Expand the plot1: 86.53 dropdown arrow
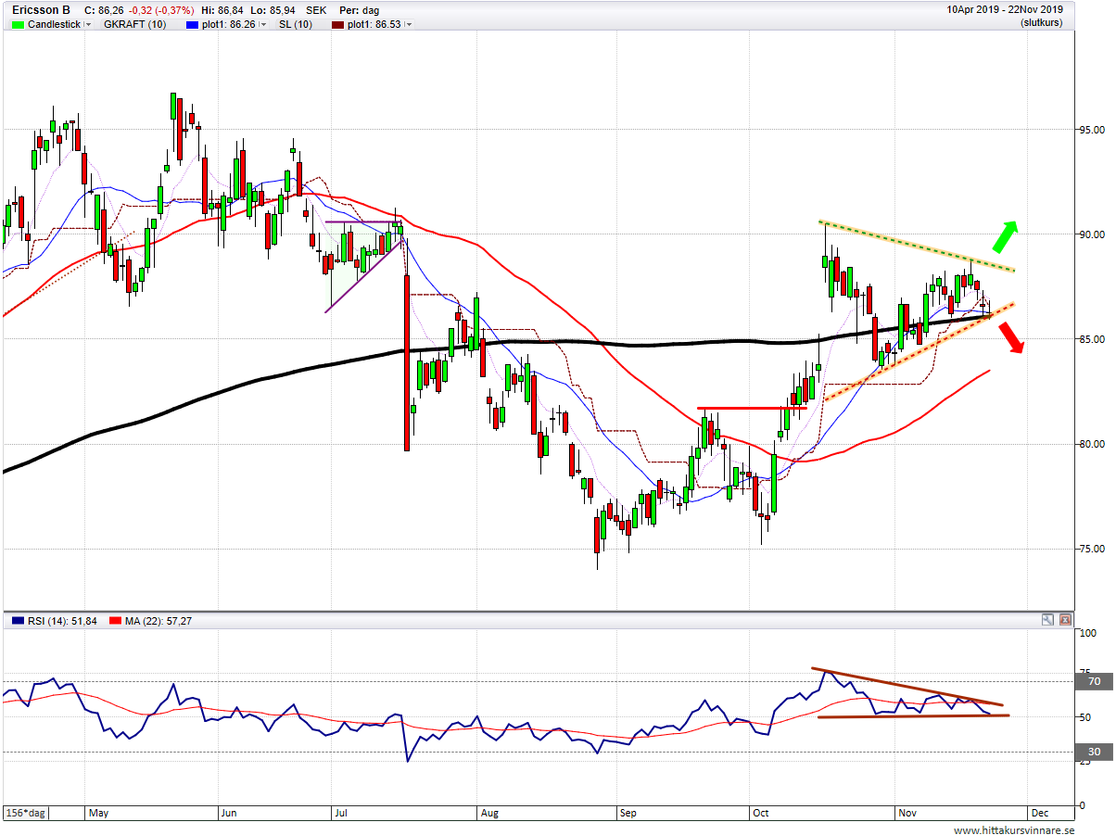1116x835 pixels. tap(409, 25)
